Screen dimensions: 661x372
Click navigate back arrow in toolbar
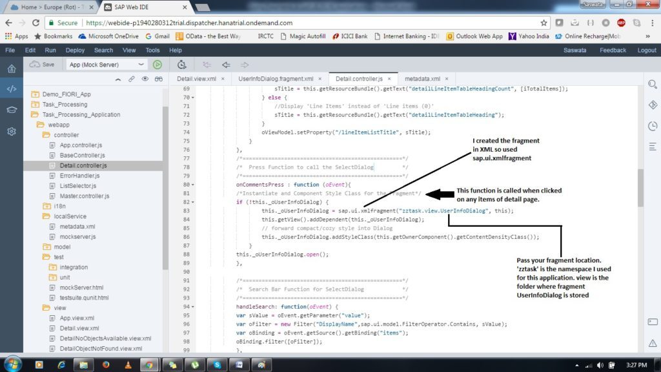point(226,65)
